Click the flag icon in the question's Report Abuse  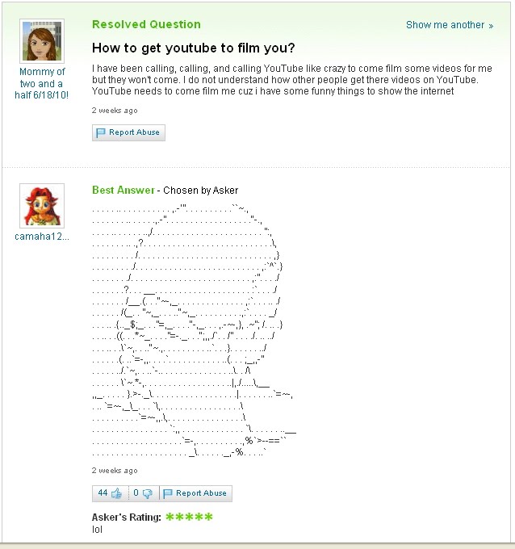coord(100,132)
